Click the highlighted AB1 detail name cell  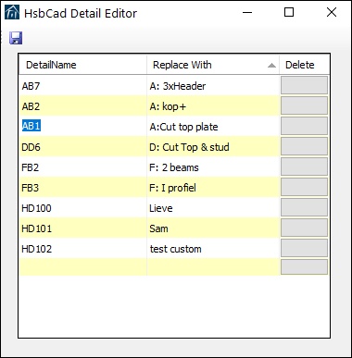click(x=82, y=127)
